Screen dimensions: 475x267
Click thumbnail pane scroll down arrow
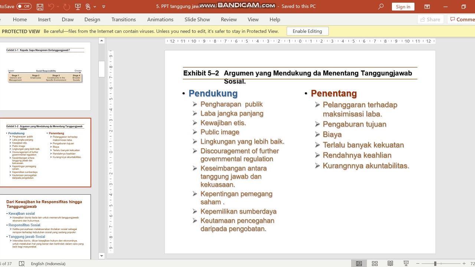(102, 256)
